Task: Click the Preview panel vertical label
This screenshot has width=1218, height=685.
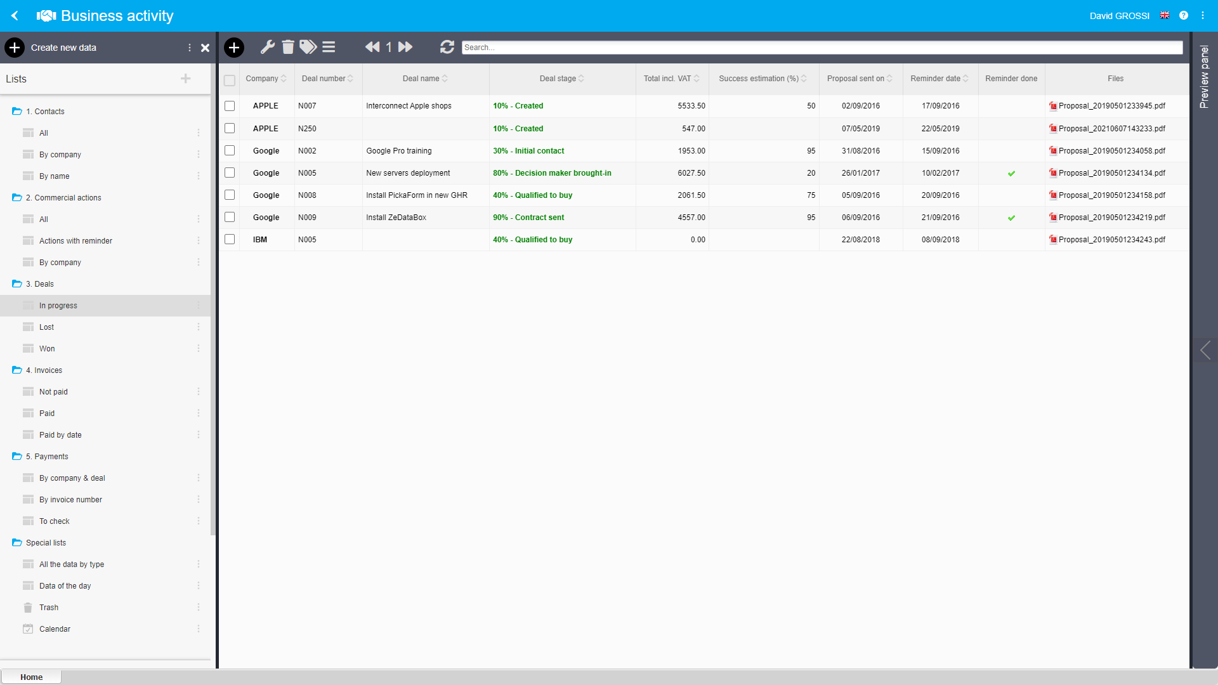Action: [1204, 77]
